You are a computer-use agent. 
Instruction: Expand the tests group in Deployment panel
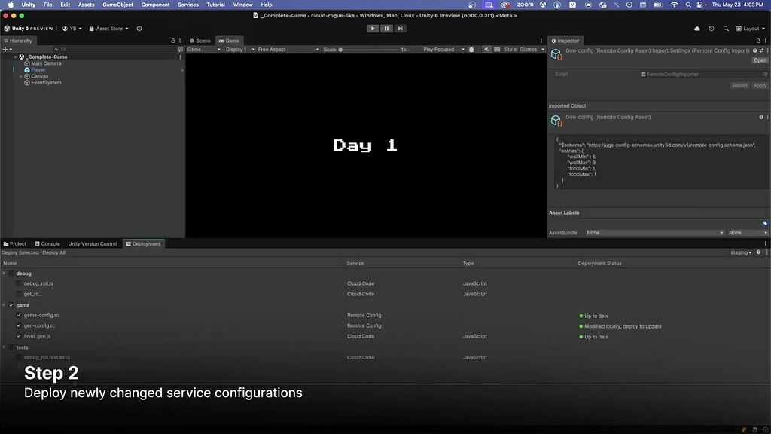(x=5, y=347)
